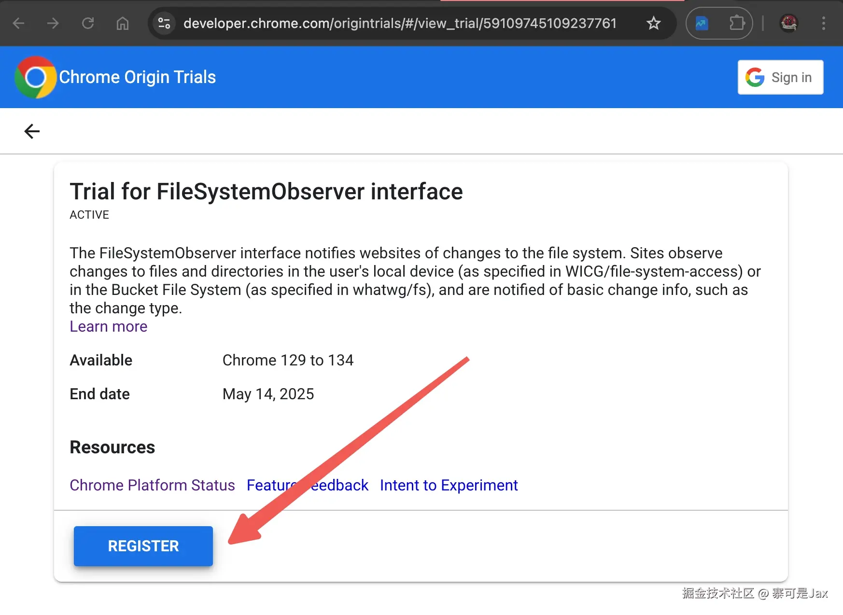Image resolution: width=843 pixels, height=615 pixels.
Task: Click the Chrome Origin Trials header title
Action: tap(138, 77)
